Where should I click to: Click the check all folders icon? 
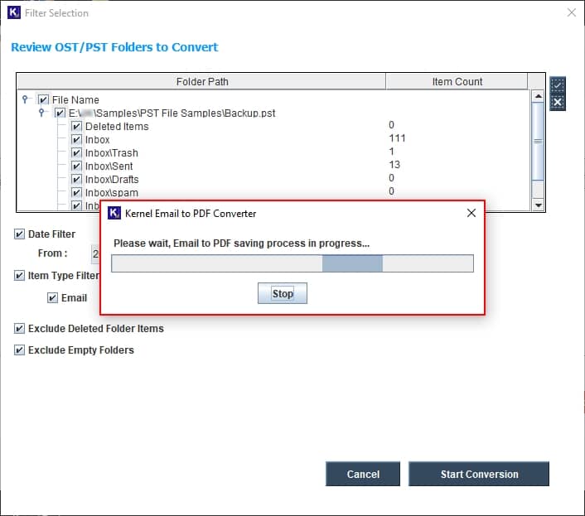[558, 85]
